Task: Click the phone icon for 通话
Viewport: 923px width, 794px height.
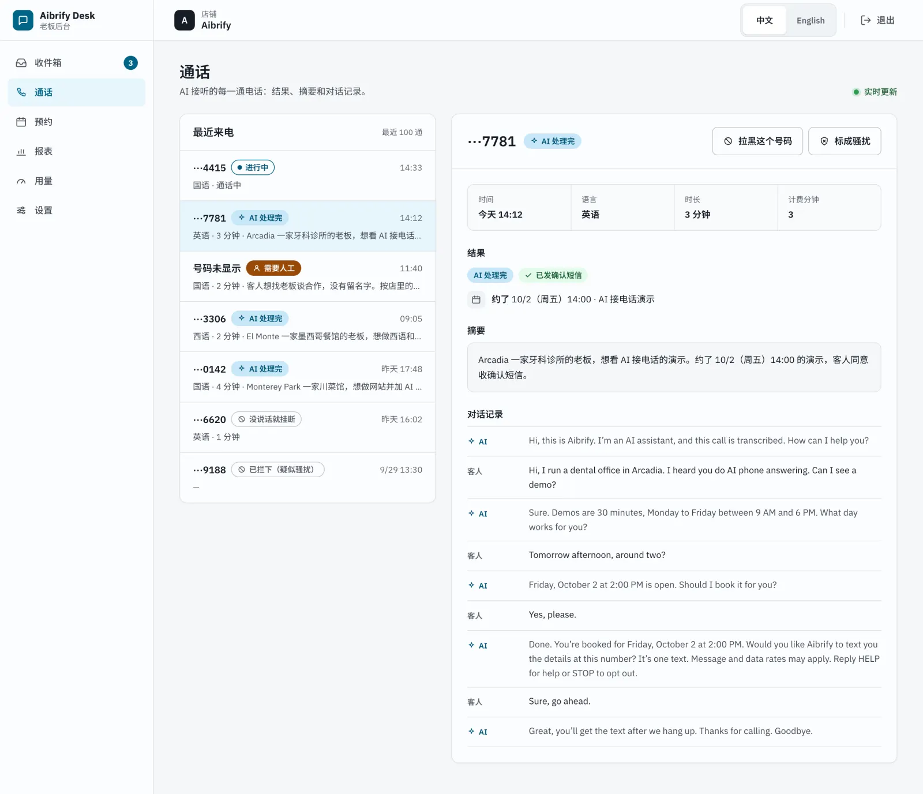Action: tap(21, 92)
